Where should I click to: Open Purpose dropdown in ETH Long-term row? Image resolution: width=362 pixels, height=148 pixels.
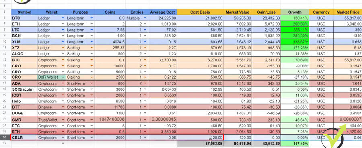click(92, 24)
